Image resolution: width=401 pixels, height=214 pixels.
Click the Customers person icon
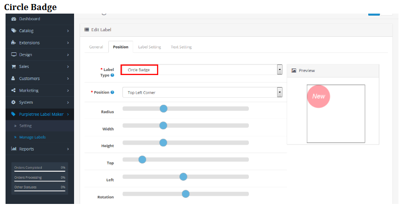[13, 78]
